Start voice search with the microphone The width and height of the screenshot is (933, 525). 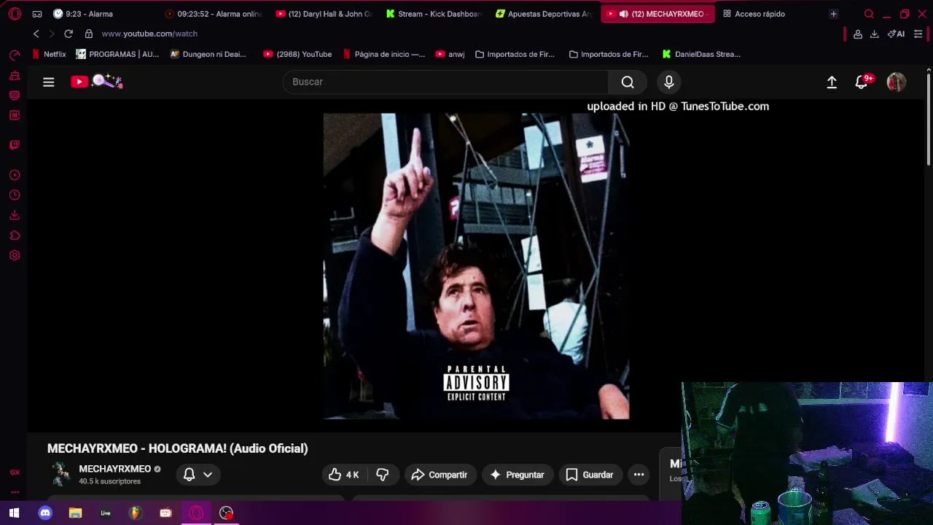pyautogui.click(x=668, y=82)
